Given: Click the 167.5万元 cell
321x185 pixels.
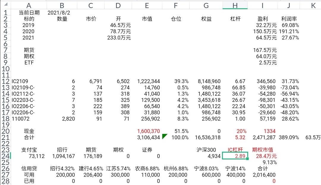Looking at the screenshot, I should pos(265,50).
